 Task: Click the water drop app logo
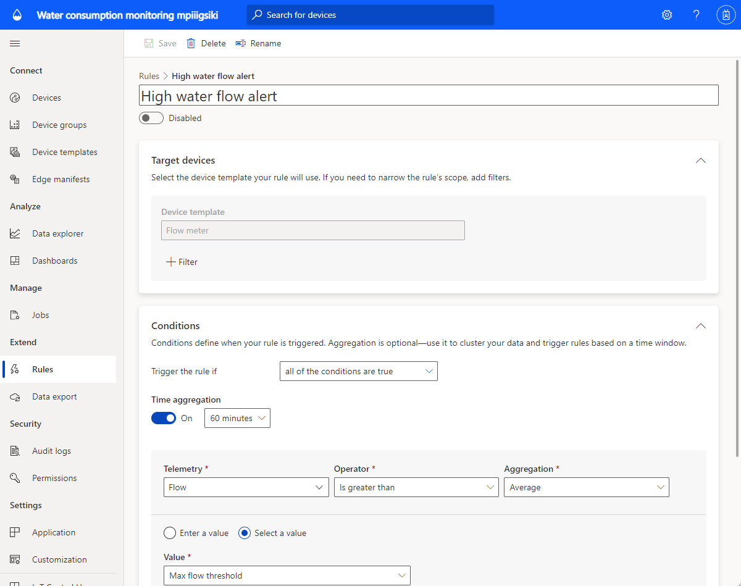pos(17,15)
